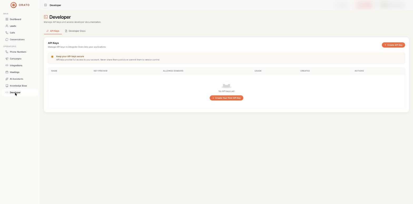Open Integrations from the sidebar
The image size is (413, 204).
[x=20, y=65]
